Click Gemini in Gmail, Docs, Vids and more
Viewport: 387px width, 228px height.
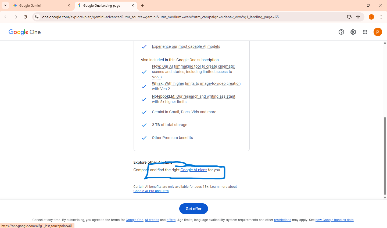[184, 112]
